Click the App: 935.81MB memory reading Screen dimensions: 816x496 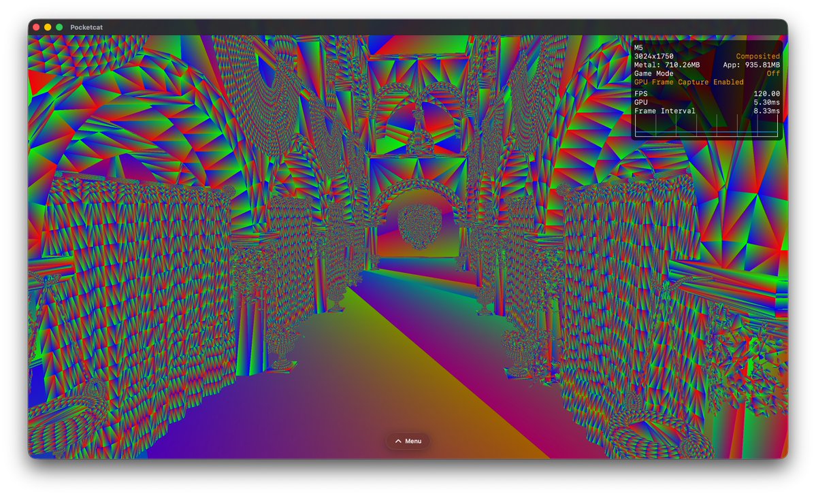click(751, 65)
